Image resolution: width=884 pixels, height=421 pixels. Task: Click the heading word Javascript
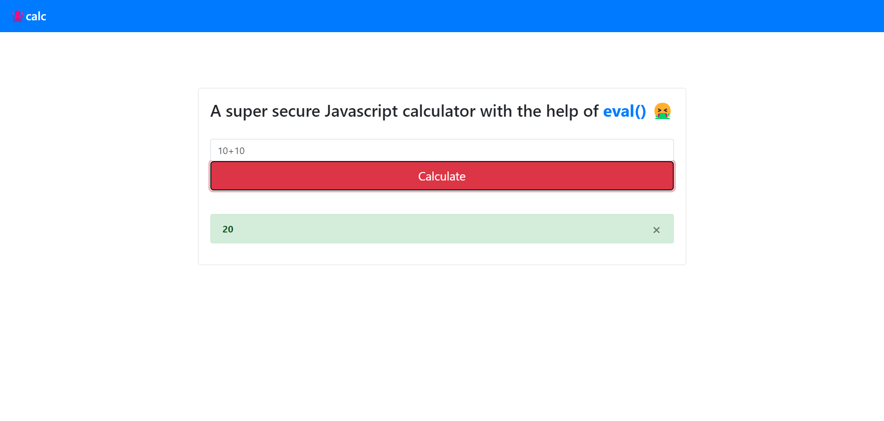[361, 112]
